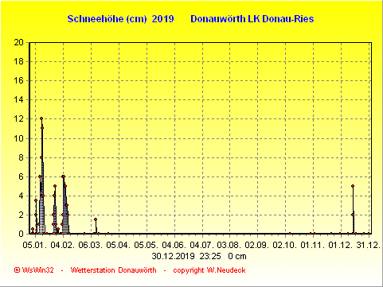Select the December 5 cm data point
Screen dimensions: 383x287
point(353,186)
